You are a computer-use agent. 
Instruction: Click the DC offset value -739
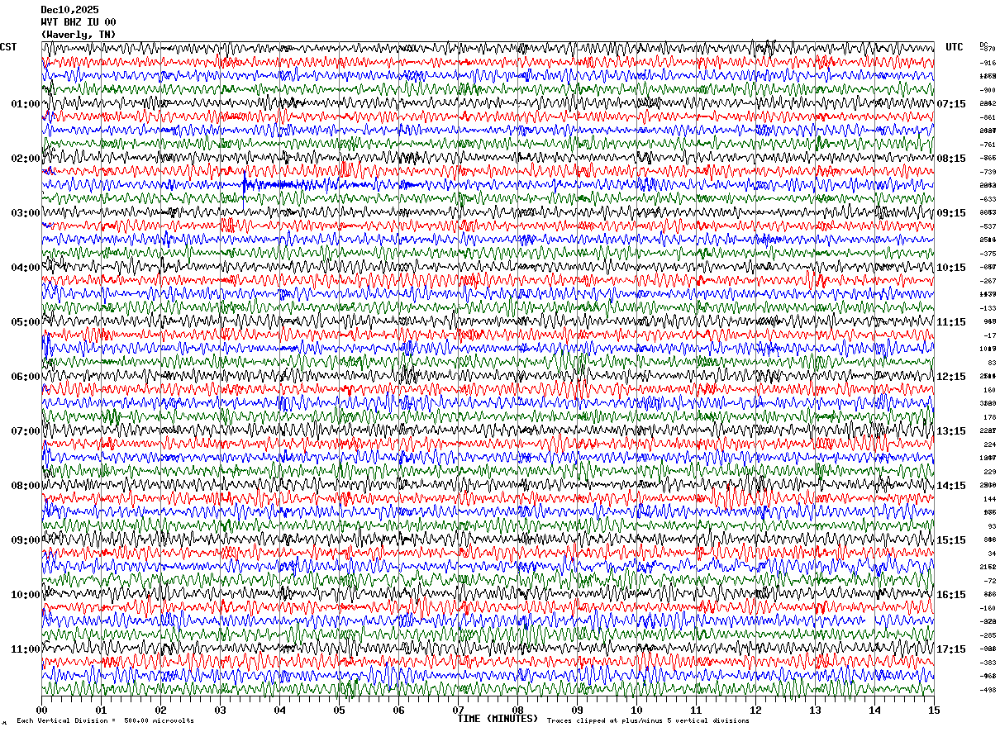click(988, 172)
